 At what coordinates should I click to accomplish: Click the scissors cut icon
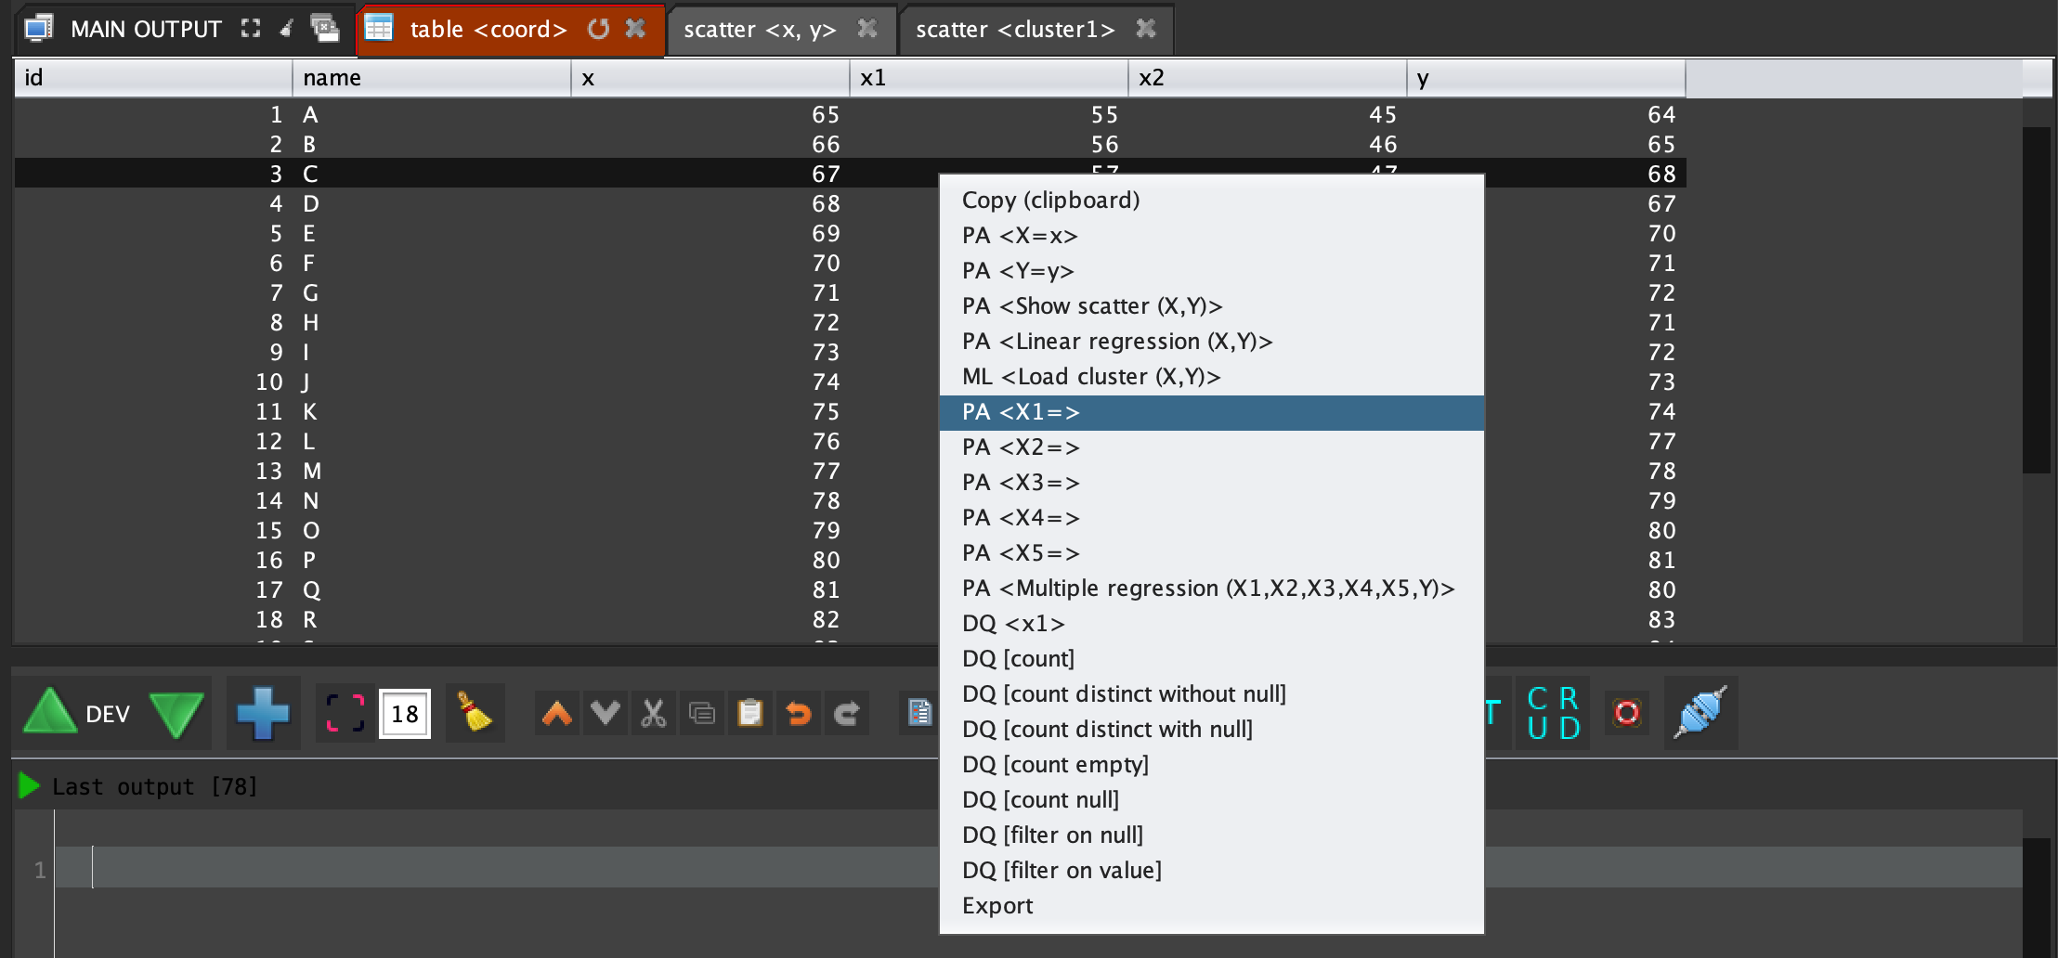tap(654, 713)
